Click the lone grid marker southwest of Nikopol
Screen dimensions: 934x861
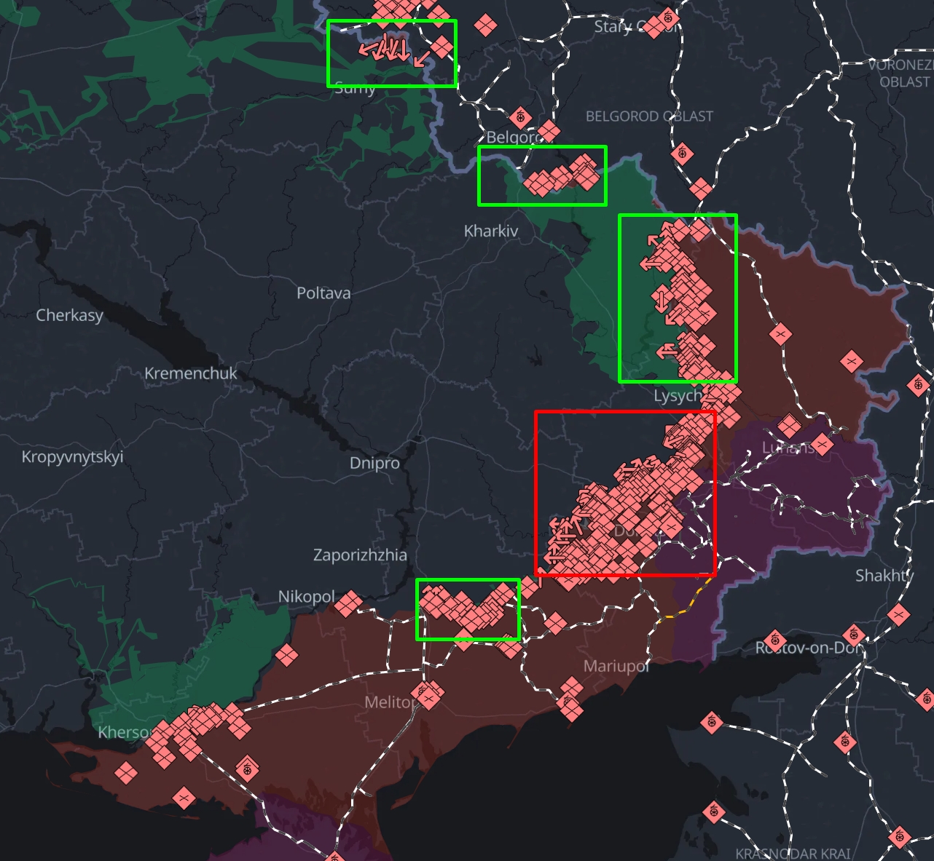286,655
